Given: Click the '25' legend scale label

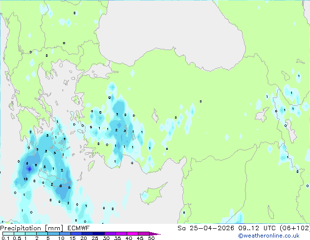Looking at the screenshot, I should 95,238.
